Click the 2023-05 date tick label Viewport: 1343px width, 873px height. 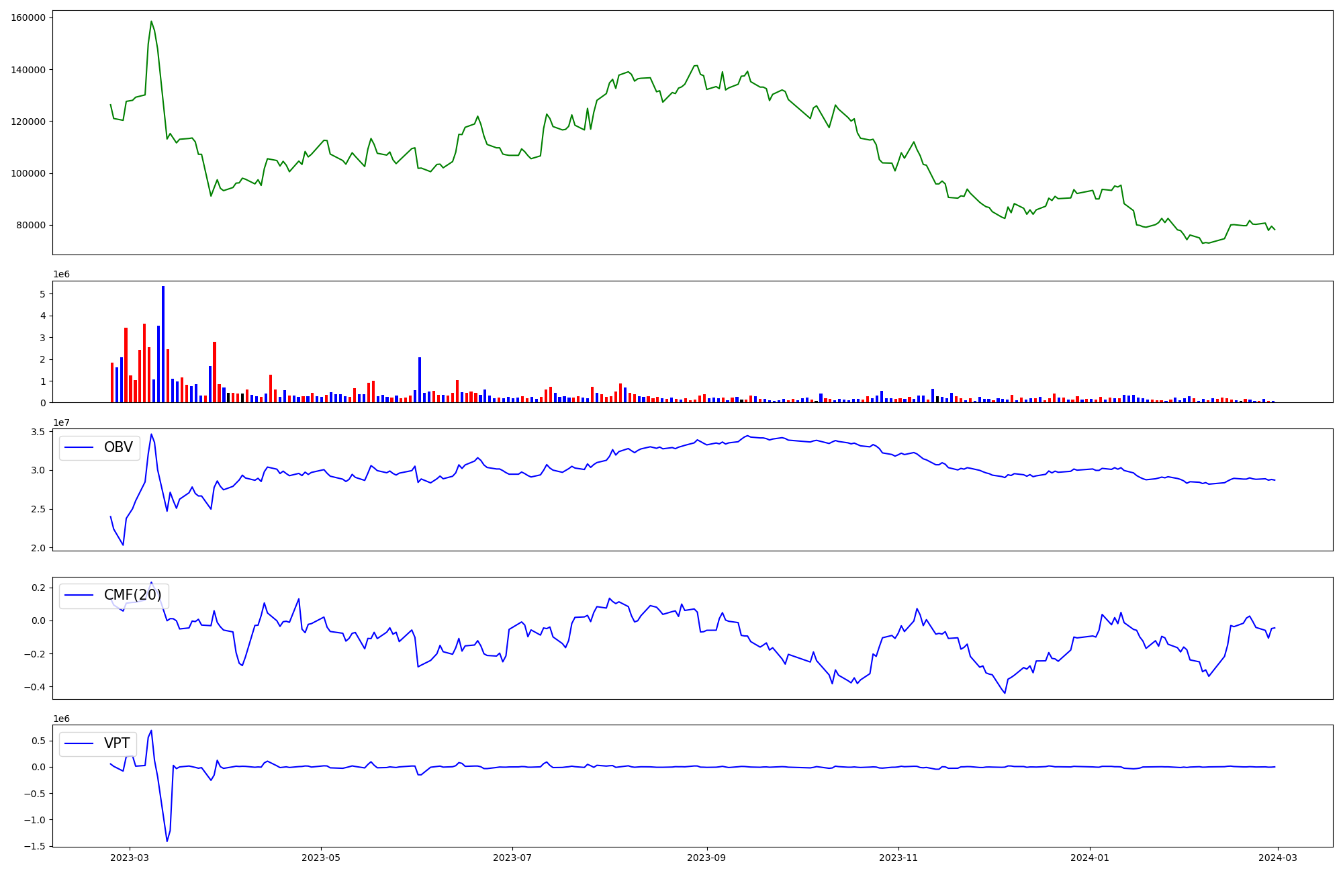321,858
